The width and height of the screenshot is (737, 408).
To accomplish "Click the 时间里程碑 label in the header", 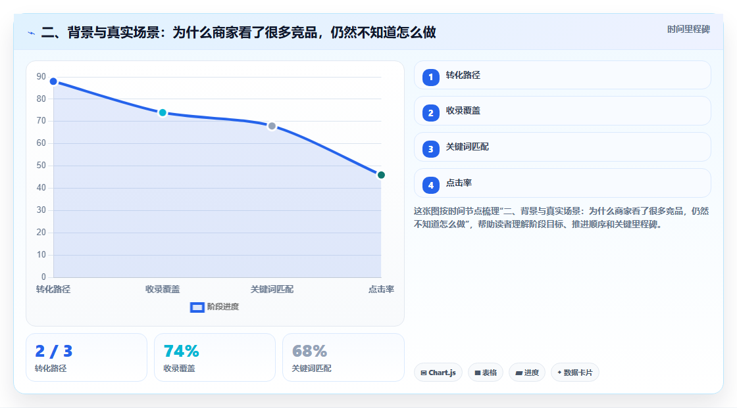I will (688, 30).
